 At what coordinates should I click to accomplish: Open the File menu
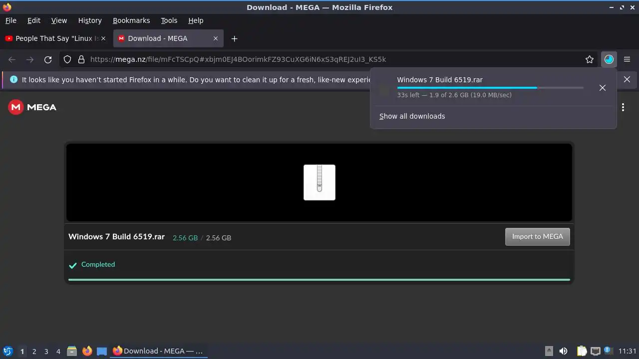tap(10, 20)
